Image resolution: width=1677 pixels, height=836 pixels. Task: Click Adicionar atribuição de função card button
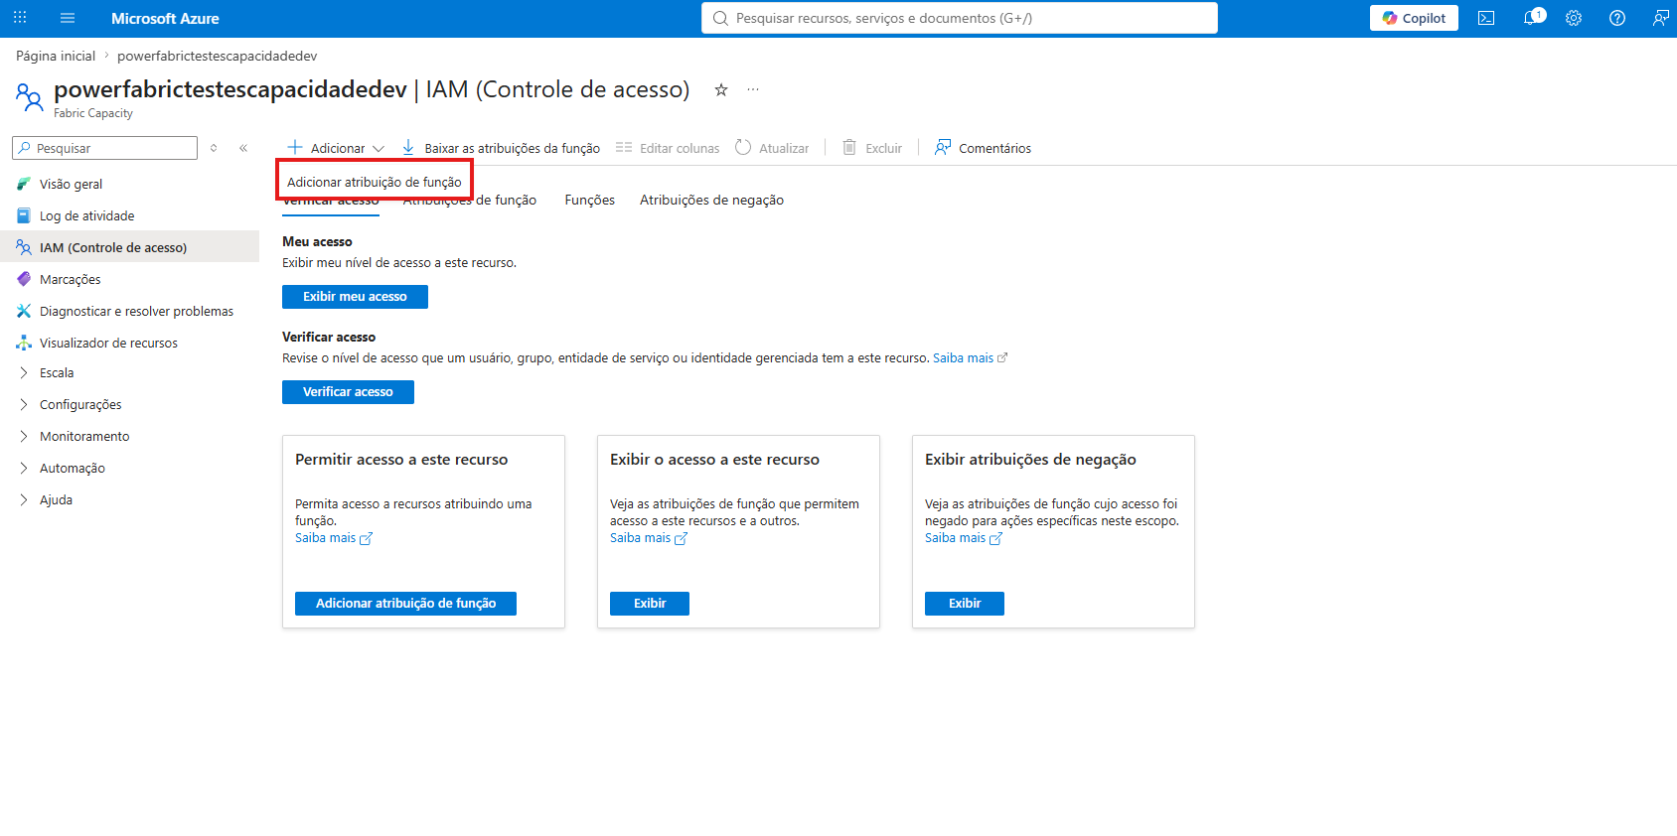click(405, 604)
